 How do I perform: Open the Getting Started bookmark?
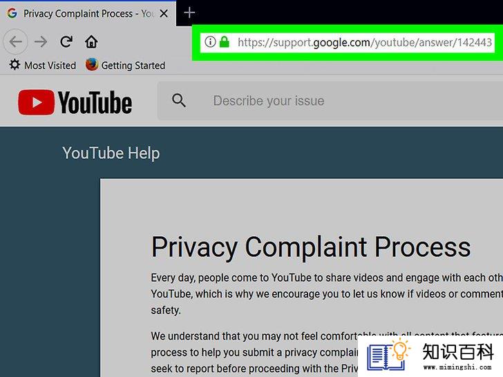126,66
